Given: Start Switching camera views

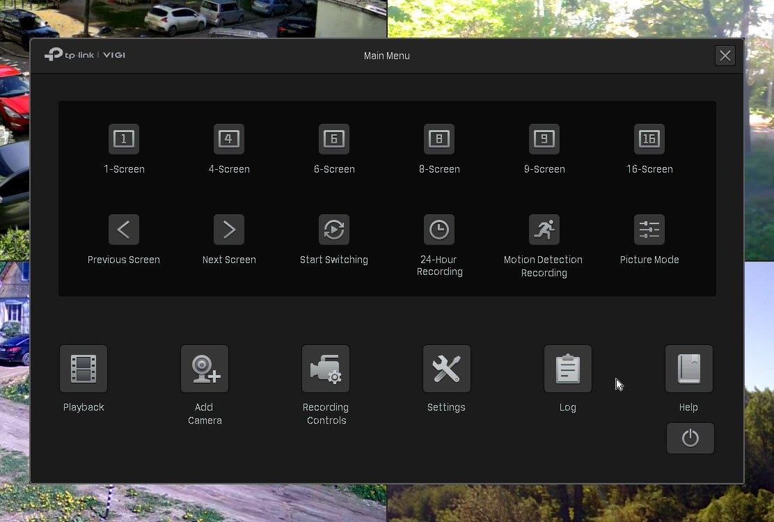Looking at the screenshot, I should click(334, 230).
